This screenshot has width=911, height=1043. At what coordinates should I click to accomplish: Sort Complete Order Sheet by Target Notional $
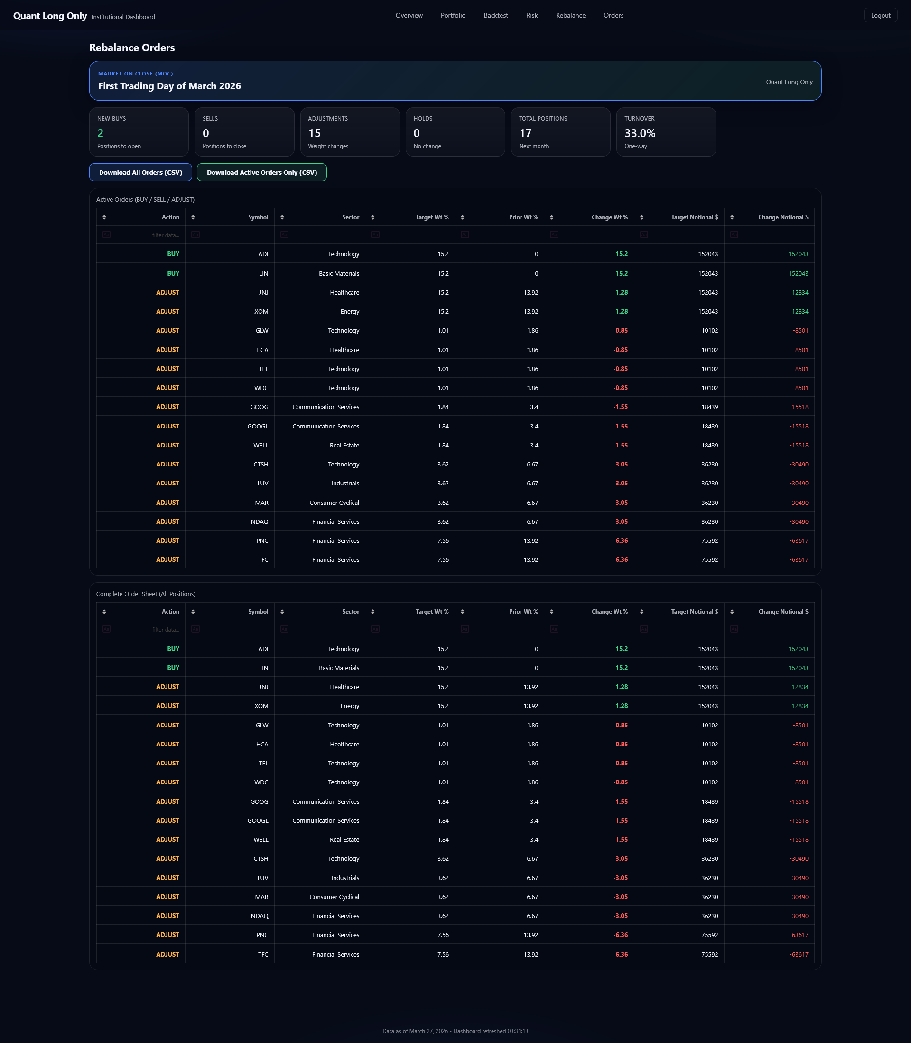pos(641,612)
